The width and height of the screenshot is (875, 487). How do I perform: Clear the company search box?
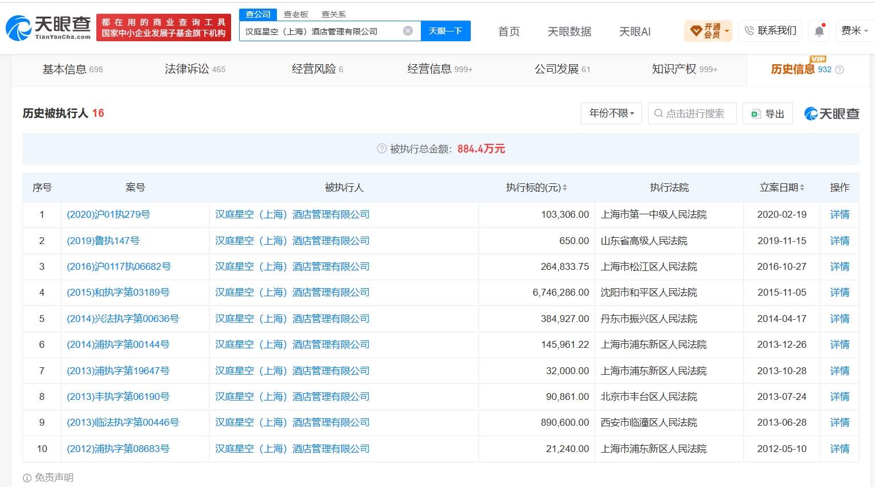click(x=408, y=31)
